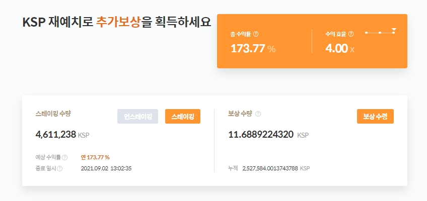Click question icon next to 예상 수익률
The image size is (427, 201).
(x=65, y=157)
